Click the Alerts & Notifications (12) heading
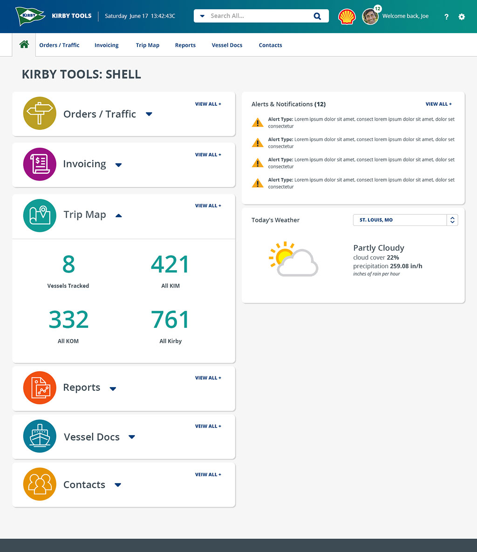This screenshot has width=477, height=552. tap(288, 104)
